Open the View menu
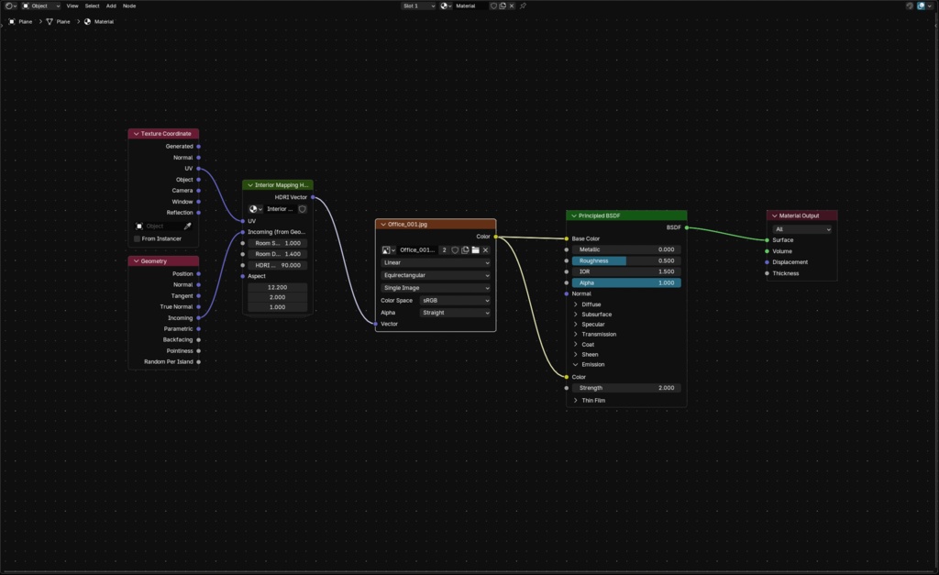This screenshot has height=575, width=939. point(72,6)
